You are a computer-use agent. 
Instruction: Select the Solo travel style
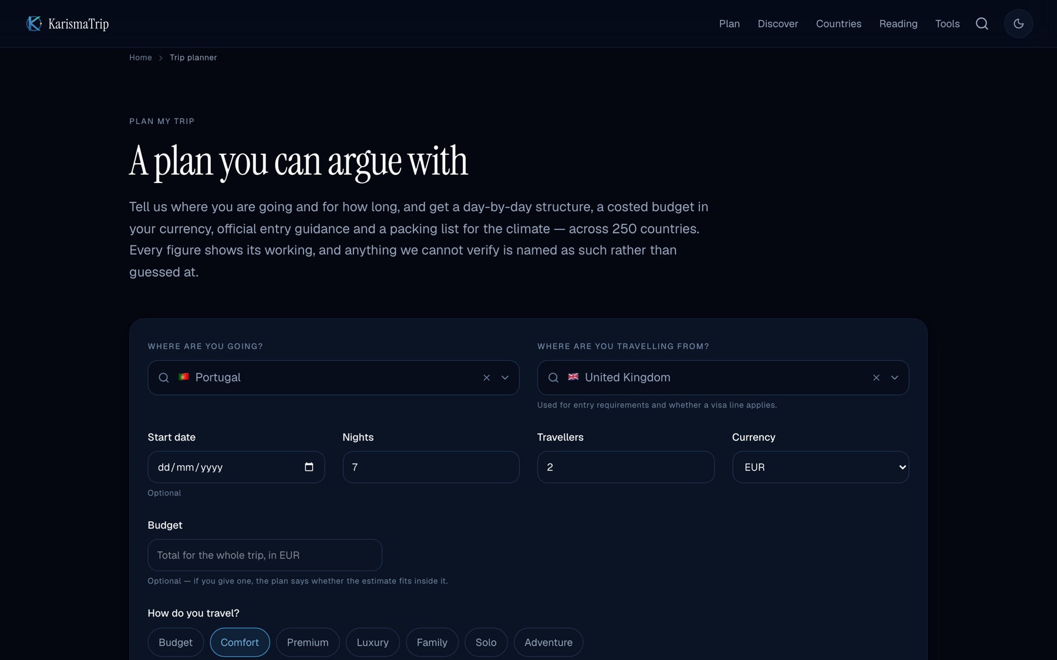pos(486,642)
